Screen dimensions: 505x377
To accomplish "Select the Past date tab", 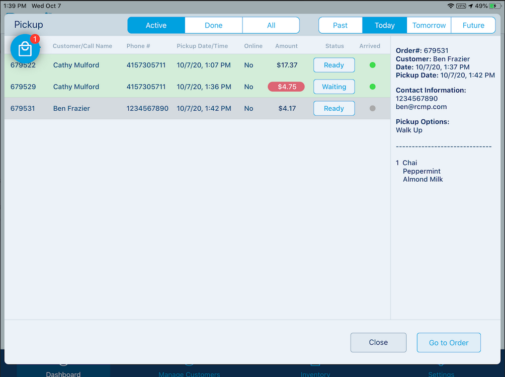I will pos(340,25).
